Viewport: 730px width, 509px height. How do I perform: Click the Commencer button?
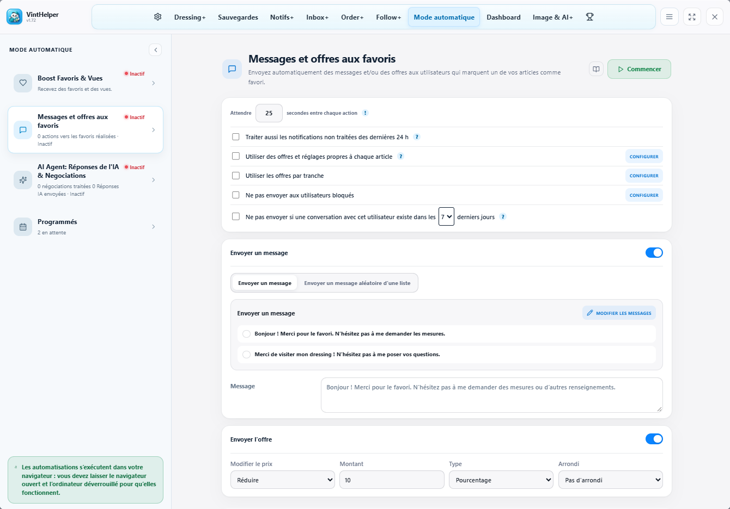click(639, 69)
